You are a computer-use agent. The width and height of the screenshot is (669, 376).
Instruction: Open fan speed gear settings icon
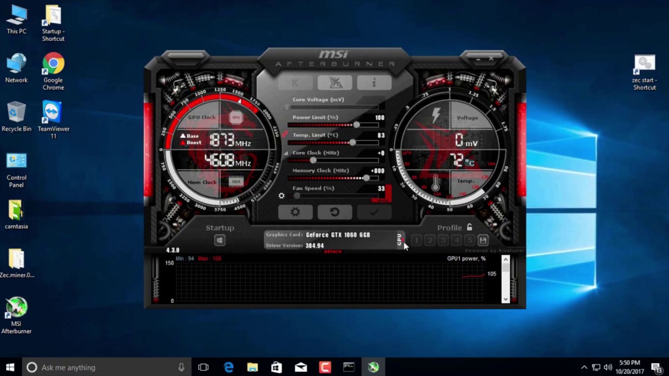pyautogui.click(x=282, y=196)
